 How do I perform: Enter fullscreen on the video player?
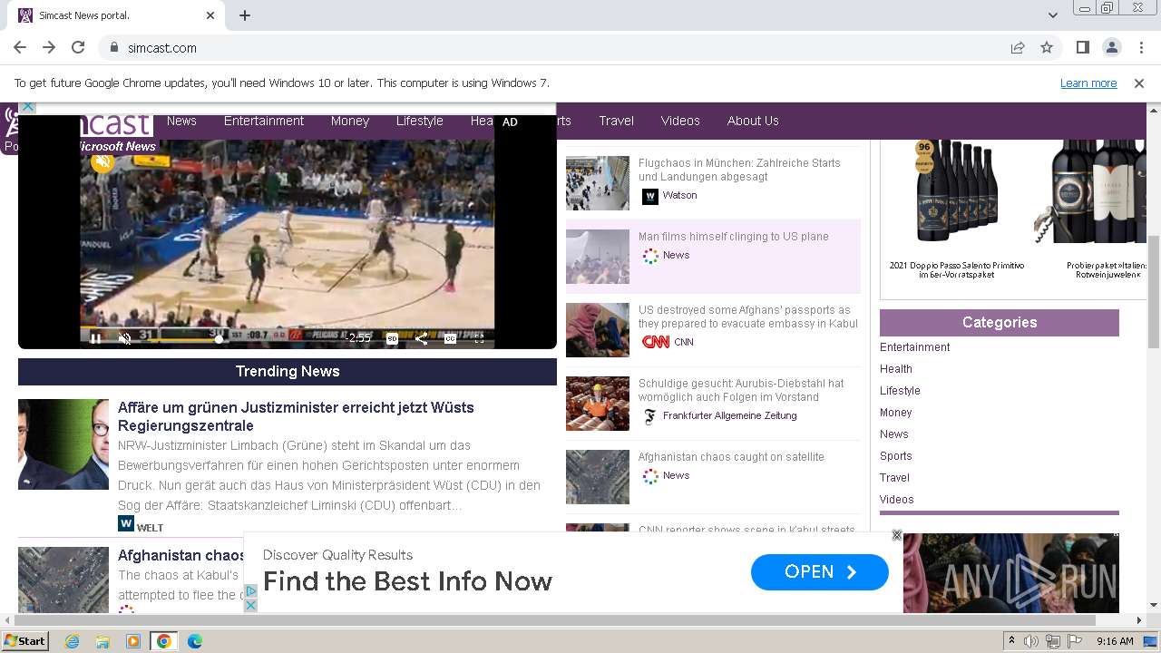coord(479,338)
